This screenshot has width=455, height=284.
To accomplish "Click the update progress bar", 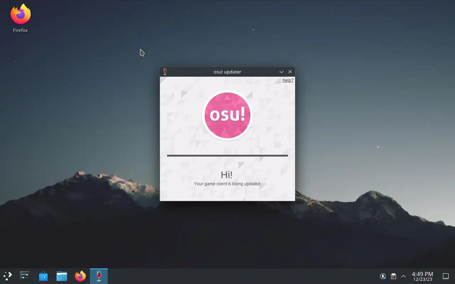I will pyautogui.click(x=227, y=155).
